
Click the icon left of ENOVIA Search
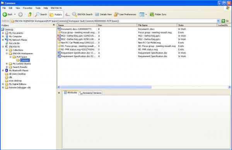click(x=67, y=14)
